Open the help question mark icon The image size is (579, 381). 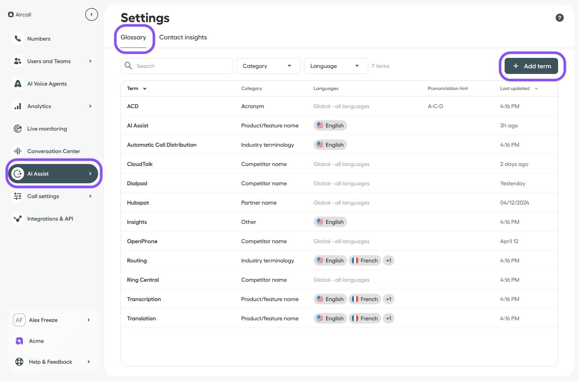click(559, 18)
